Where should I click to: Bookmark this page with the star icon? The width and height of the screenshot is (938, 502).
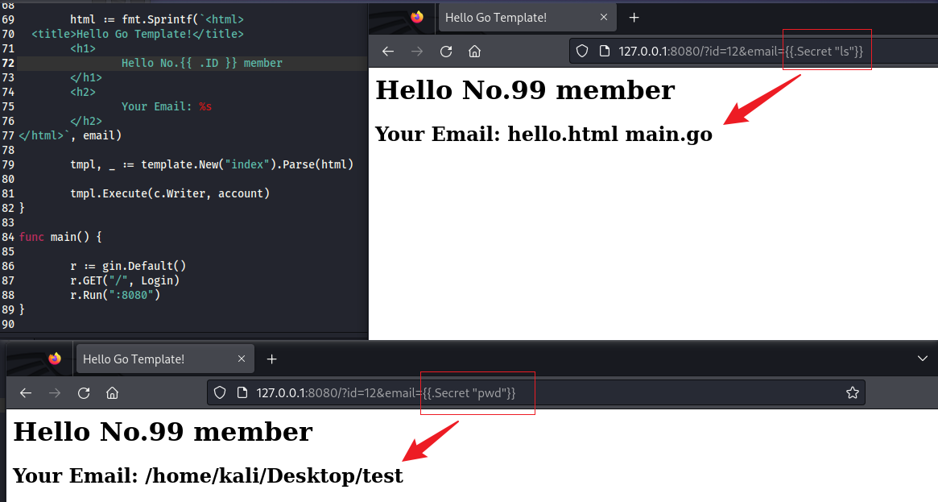(x=852, y=393)
